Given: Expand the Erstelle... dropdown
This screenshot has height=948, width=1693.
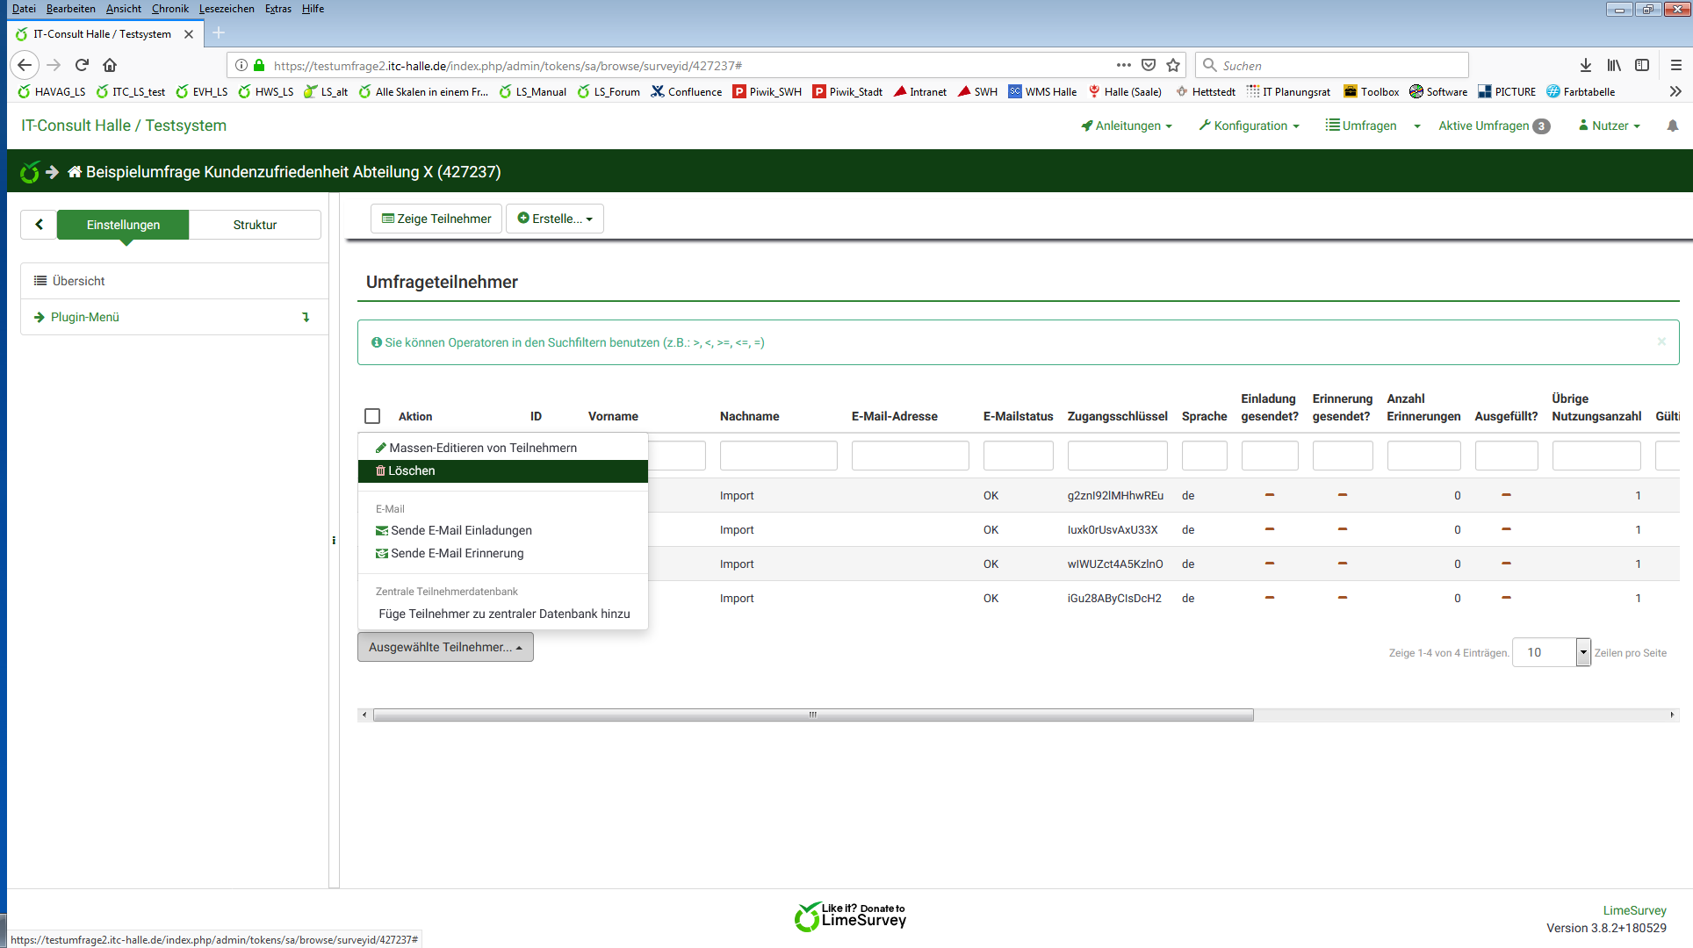Looking at the screenshot, I should coord(555,219).
